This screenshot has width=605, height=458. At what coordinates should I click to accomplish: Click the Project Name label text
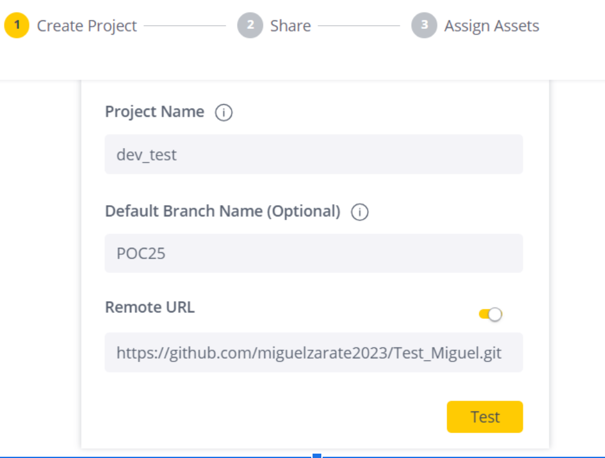[x=154, y=112]
